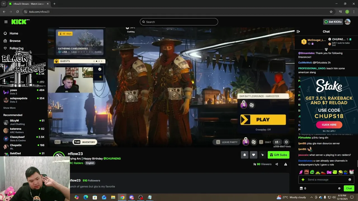Click the notification bell for nflow23
Viewport: 358px width, 201px height.
coord(244,155)
